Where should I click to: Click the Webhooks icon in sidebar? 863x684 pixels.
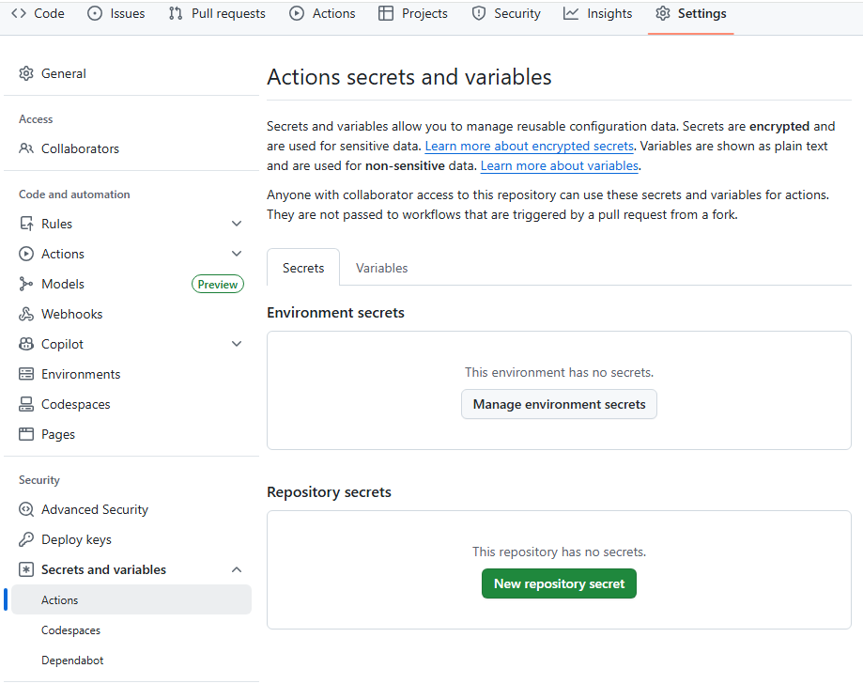tap(26, 314)
